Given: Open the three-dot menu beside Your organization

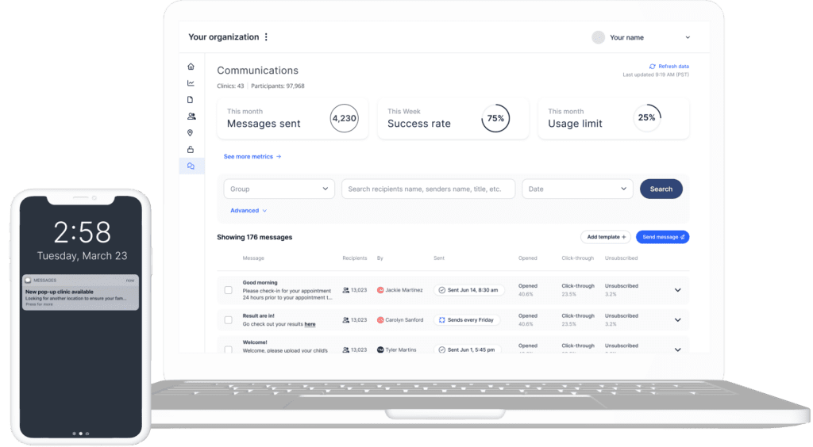Looking at the screenshot, I should (266, 37).
